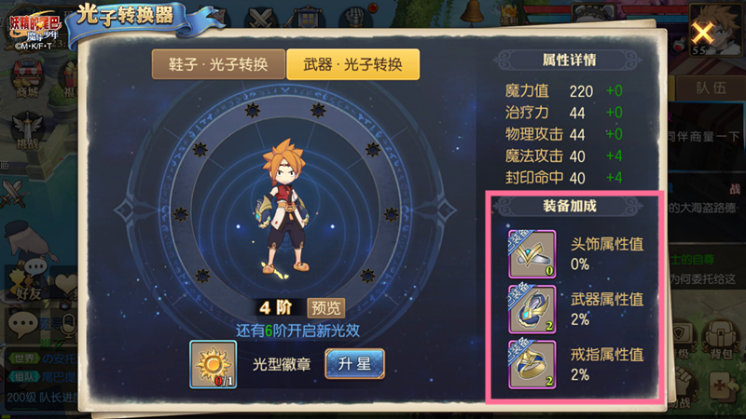746x419 pixels.
Task: Tap the 光型徽章 sun badge icon
Action: [214, 364]
